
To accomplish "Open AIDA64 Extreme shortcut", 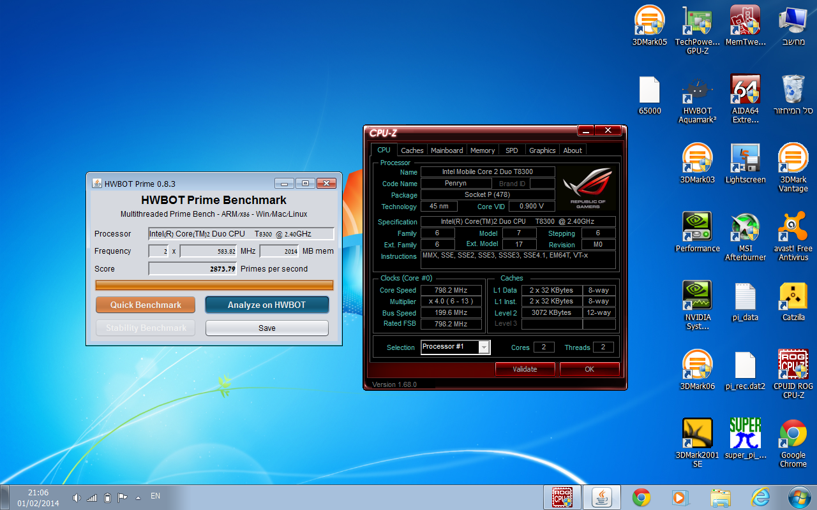I will (x=745, y=99).
